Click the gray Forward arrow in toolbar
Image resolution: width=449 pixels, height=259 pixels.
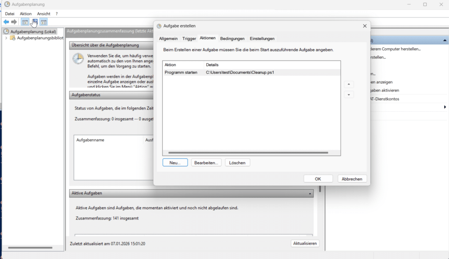point(14,22)
